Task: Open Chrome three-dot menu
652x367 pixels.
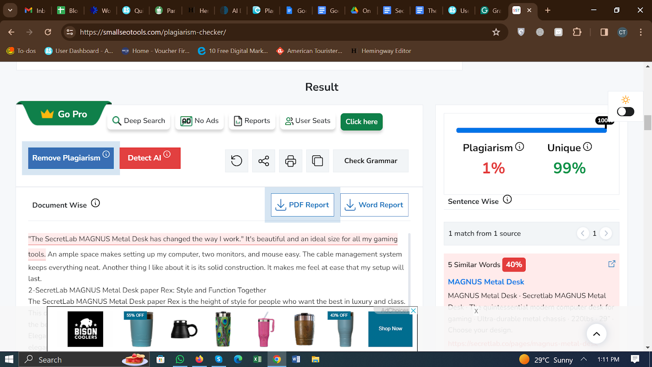Action: click(641, 32)
